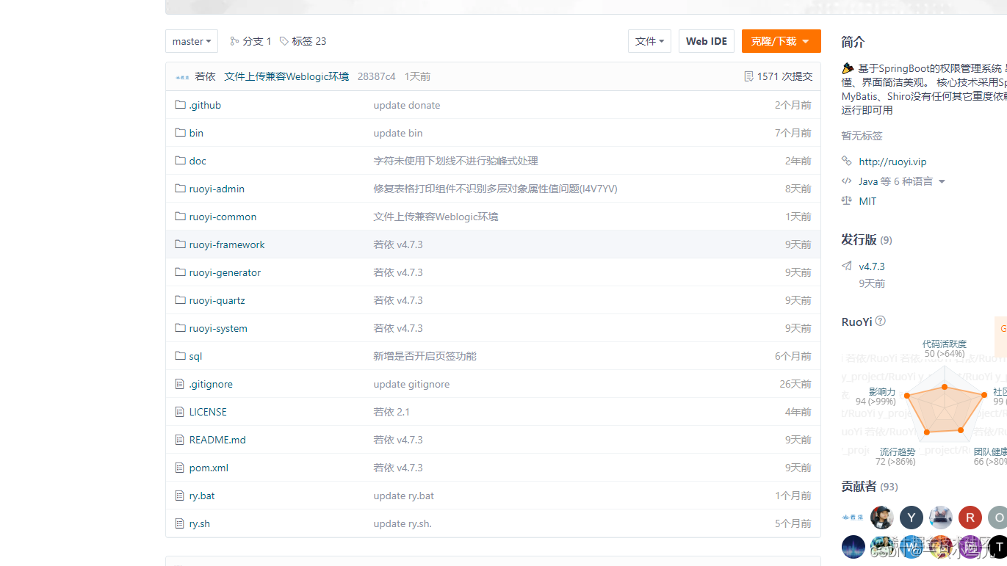This screenshot has height=566, width=1007.
Task: Click the file icon of README.md
Action: click(180, 440)
